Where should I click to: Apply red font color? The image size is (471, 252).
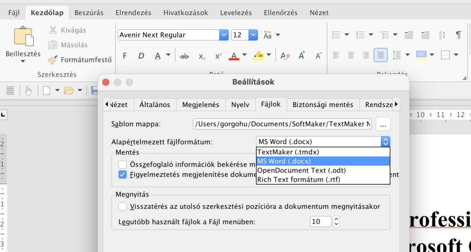coord(234,56)
